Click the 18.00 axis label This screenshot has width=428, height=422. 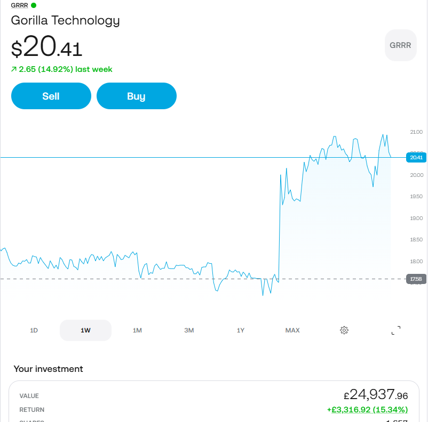pos(416,262)
